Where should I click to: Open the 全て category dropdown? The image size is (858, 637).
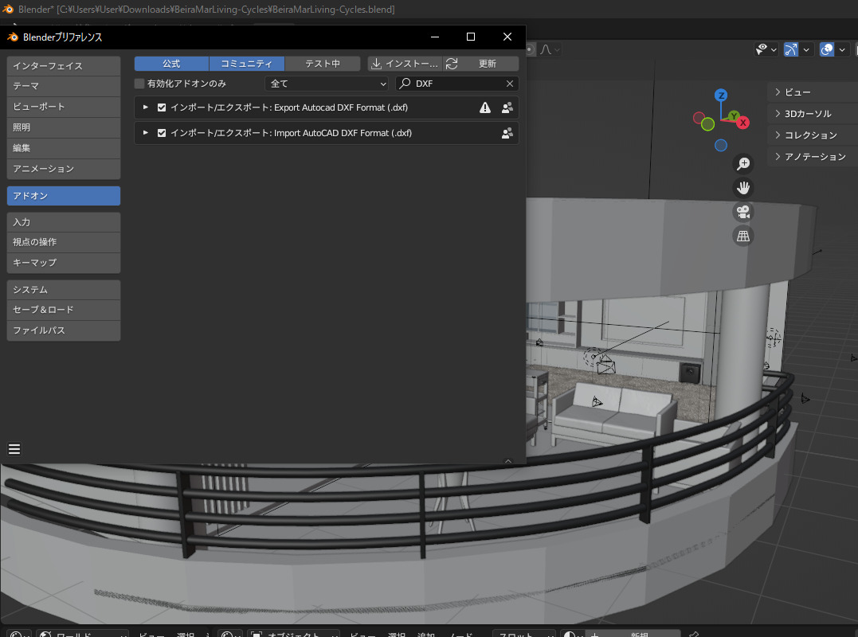tap(327, 84)
